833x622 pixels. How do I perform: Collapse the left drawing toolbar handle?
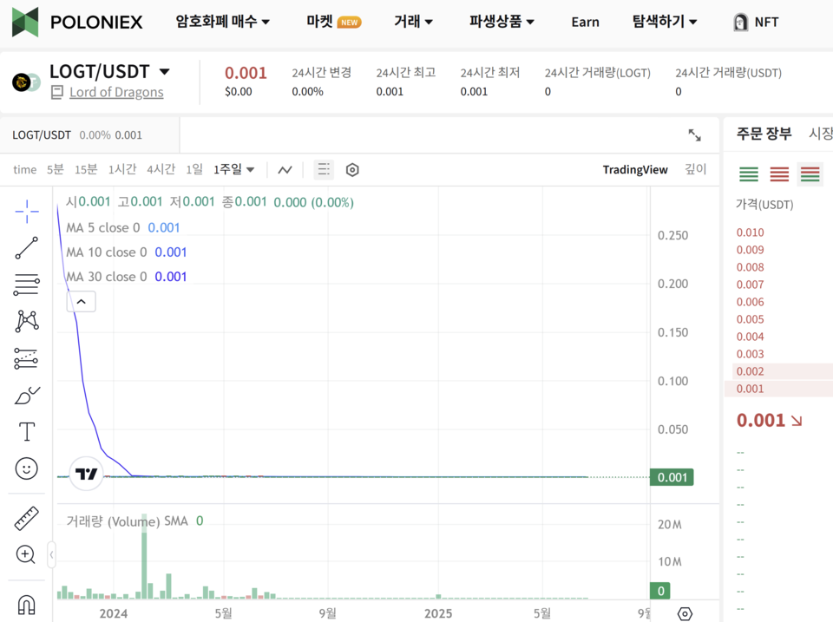pyautogui.click(x=51, y=554)
